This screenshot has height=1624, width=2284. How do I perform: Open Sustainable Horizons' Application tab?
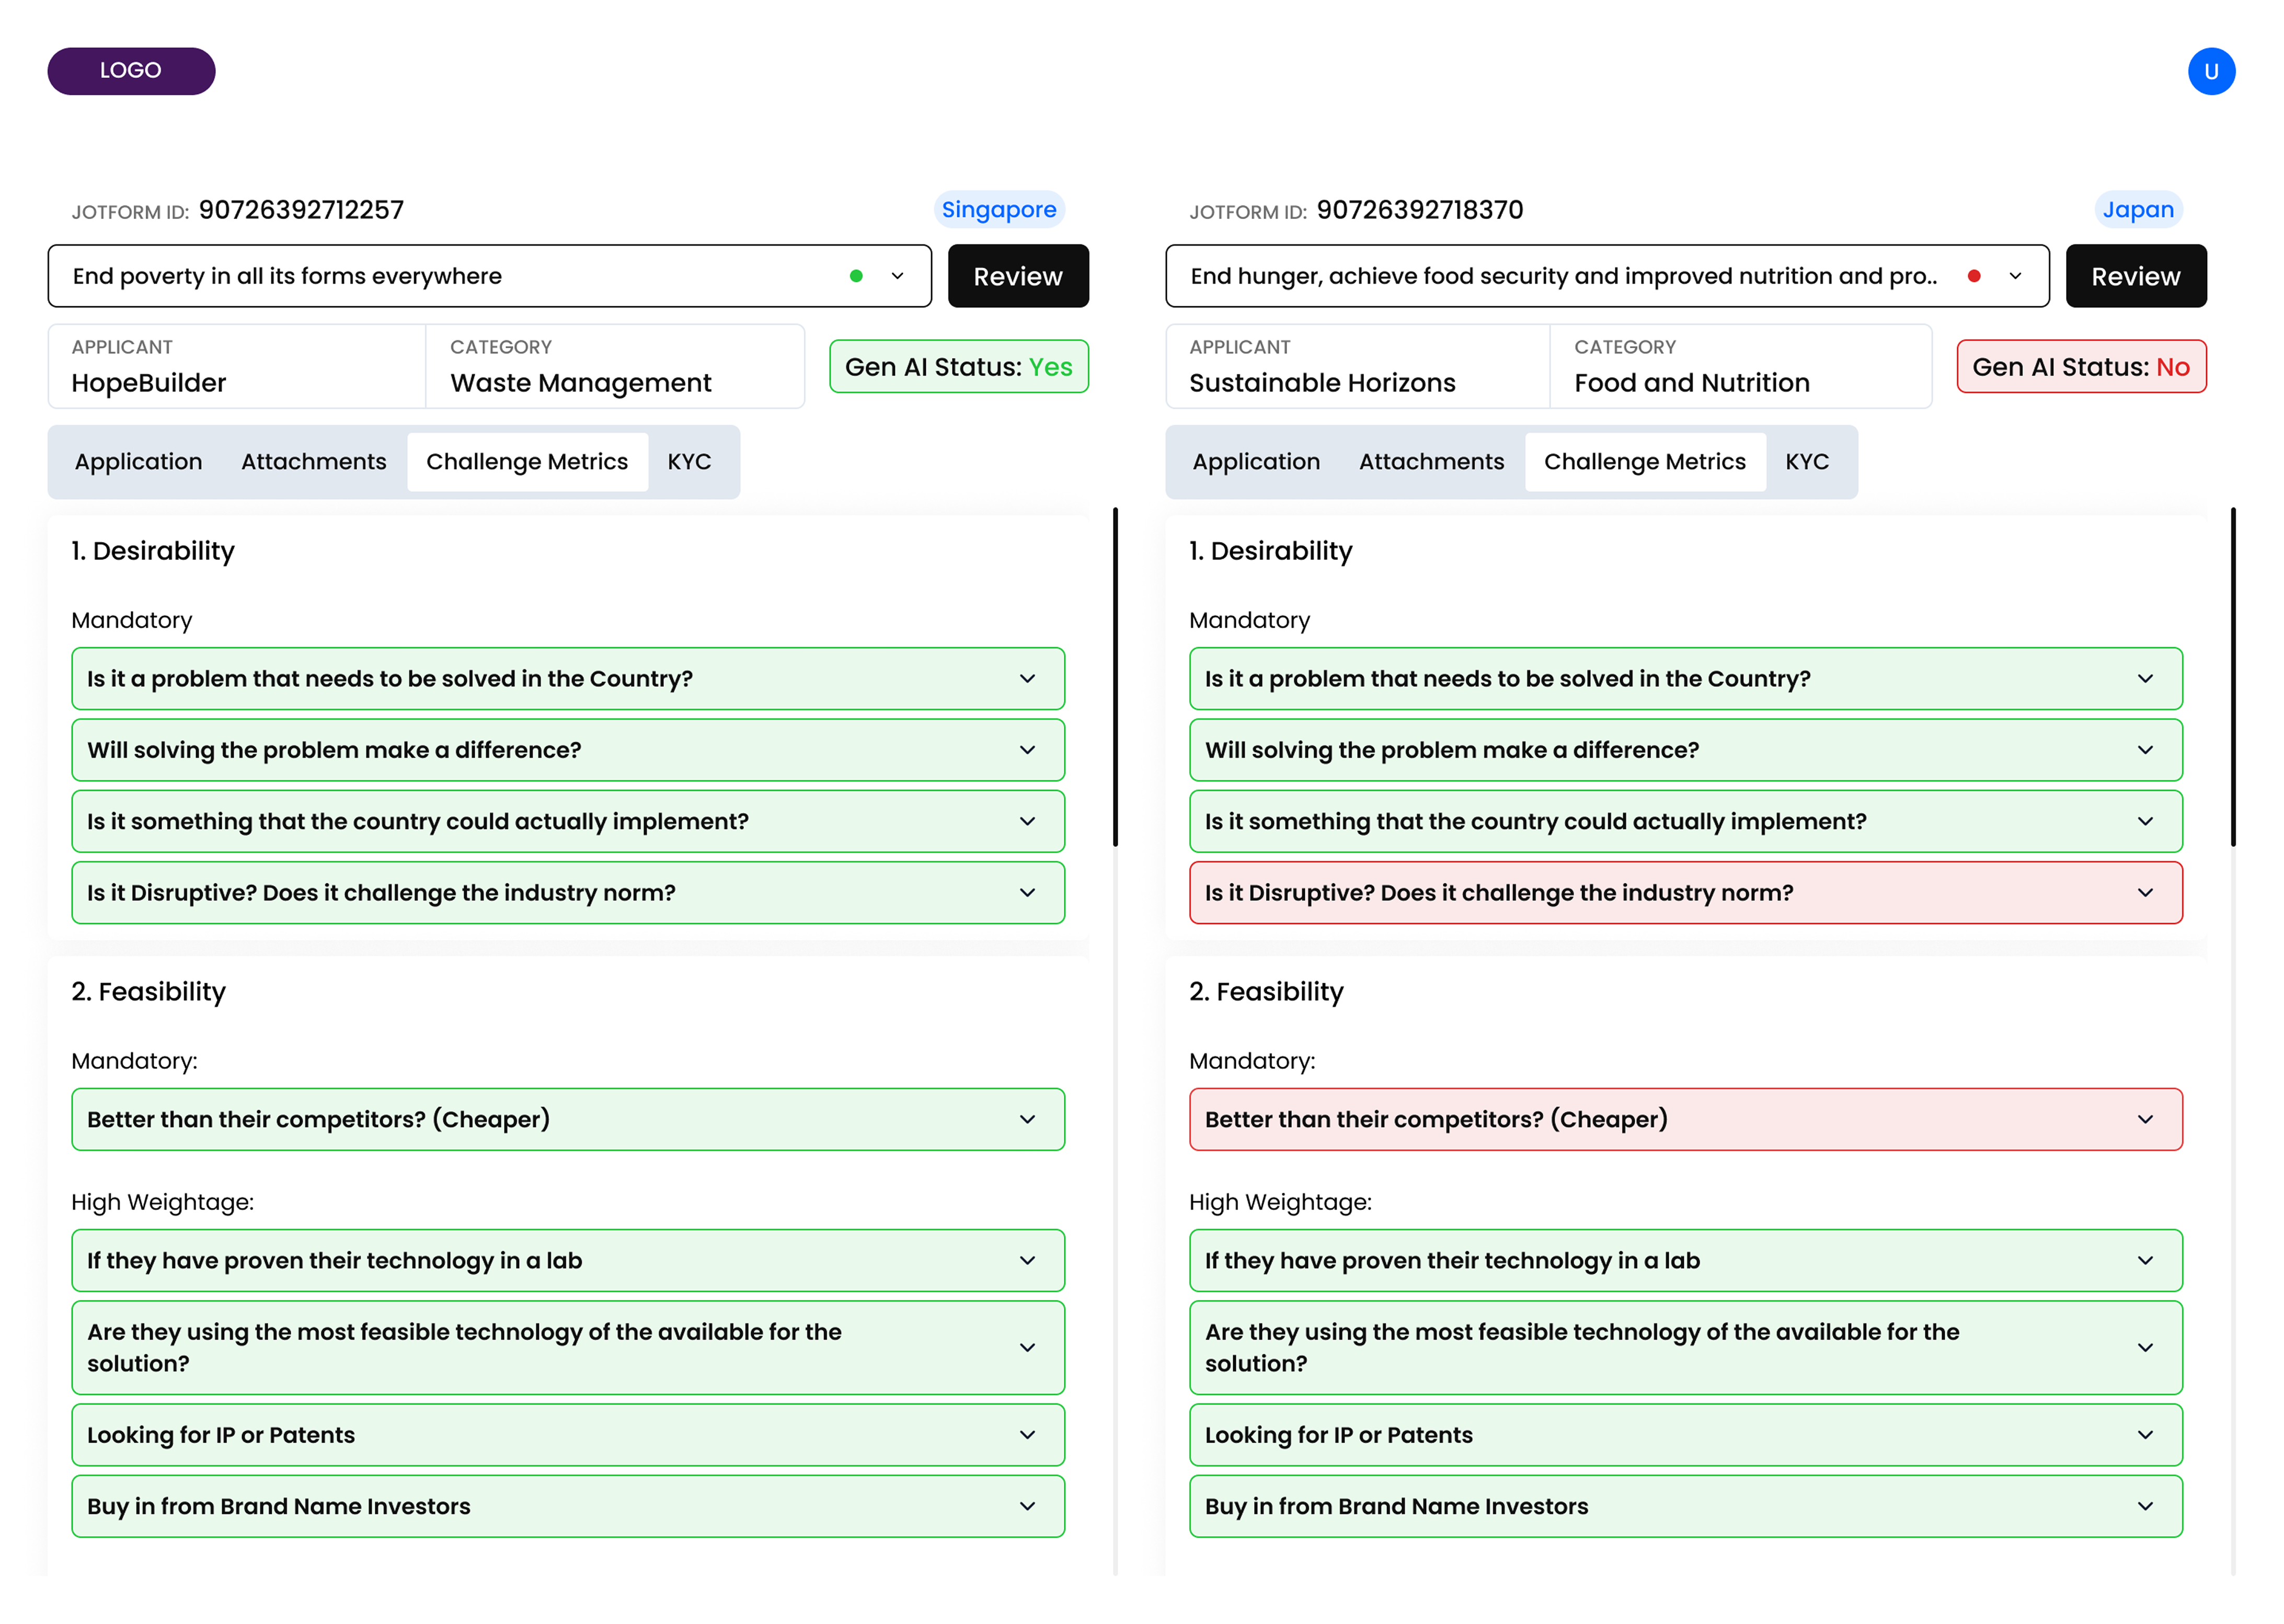pos(1257,462)
